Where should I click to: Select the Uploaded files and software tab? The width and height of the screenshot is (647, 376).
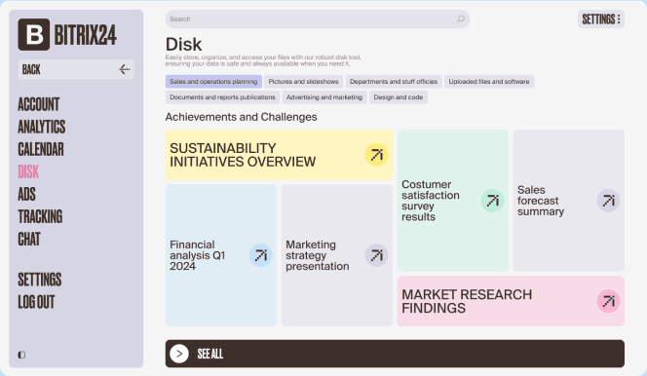pos(489,82)
